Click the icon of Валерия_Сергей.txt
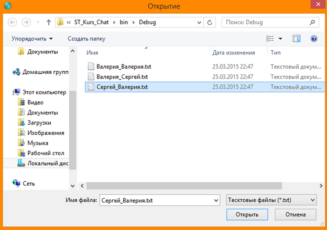Viewport: 327px width, 230px height. point(91,76)
